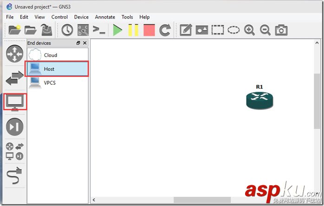
Task: Browse all devices in the sidebar
Action: pos(14,151)
